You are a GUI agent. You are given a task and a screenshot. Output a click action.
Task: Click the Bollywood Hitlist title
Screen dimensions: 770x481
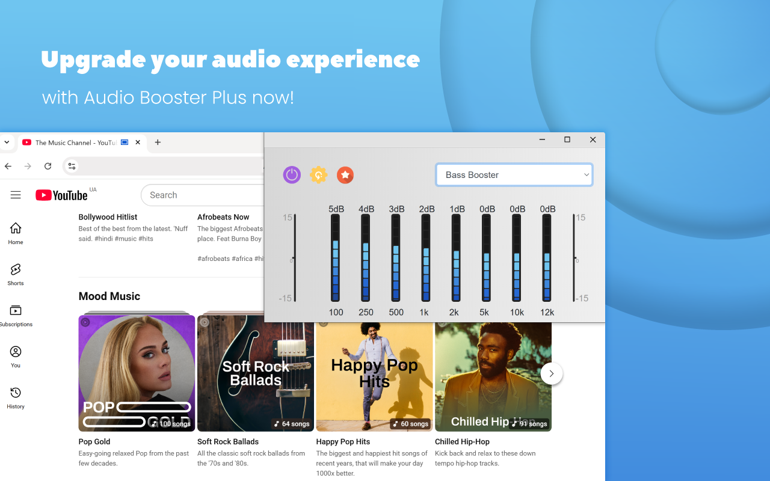pyautogui.click(x=108, y=217)
